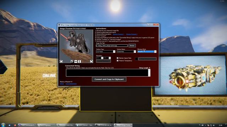
Task: Click the Image Converter title bar icon
Action: point(59,25)
